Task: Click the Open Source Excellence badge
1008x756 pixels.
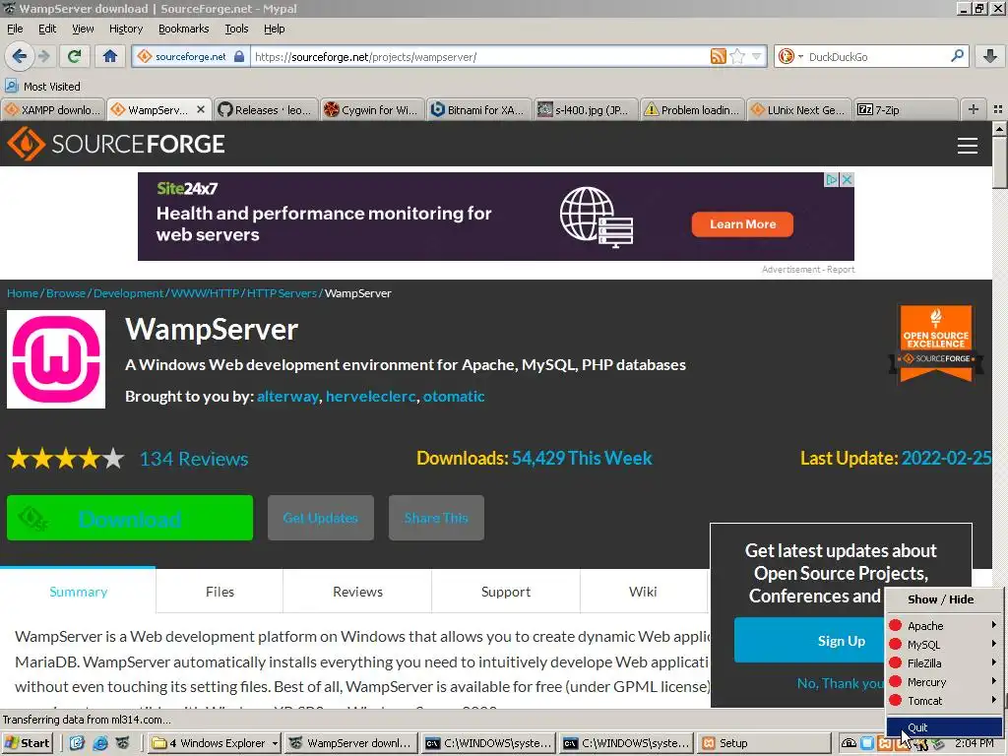Action: coord(936,344)
